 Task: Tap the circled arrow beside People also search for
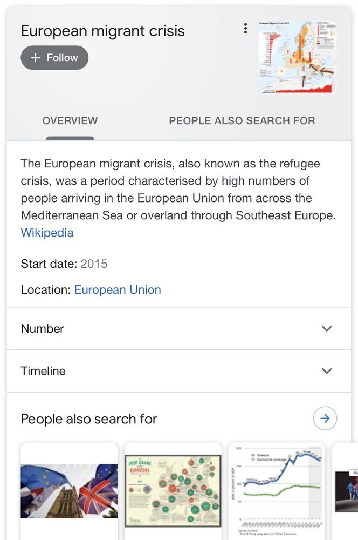pyautogui.click(x=325, y=418)
